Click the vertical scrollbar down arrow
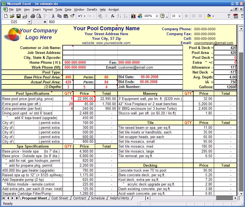 click(241, 194)
